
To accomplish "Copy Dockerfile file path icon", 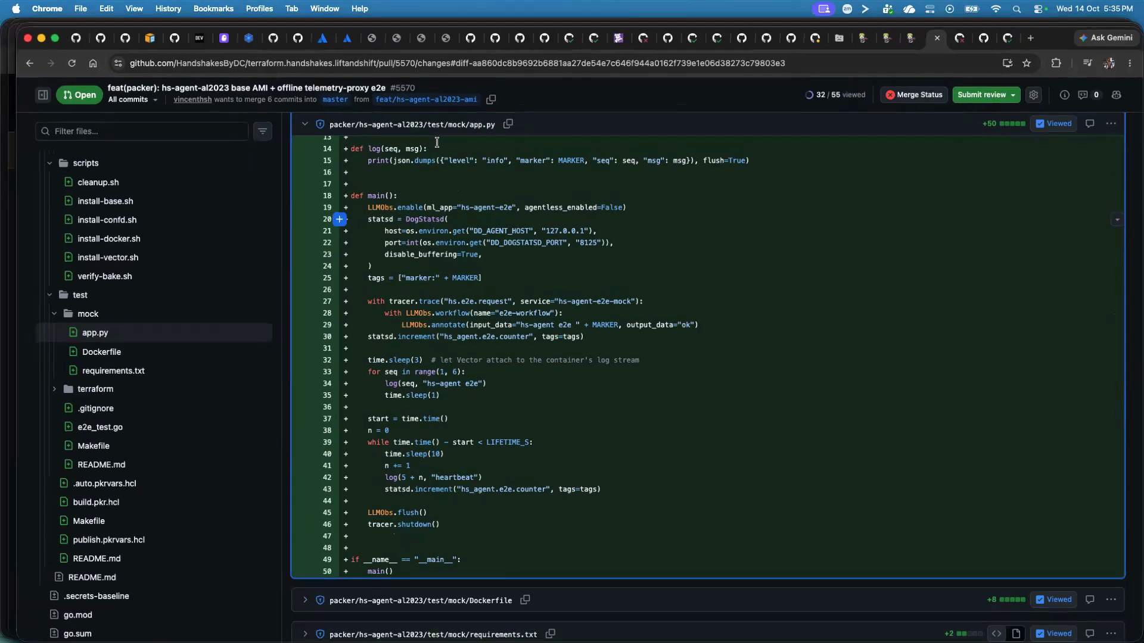I will tap(525, 600).
